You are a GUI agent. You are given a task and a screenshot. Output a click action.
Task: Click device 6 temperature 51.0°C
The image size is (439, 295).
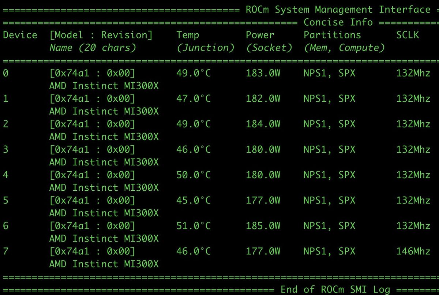194,226
